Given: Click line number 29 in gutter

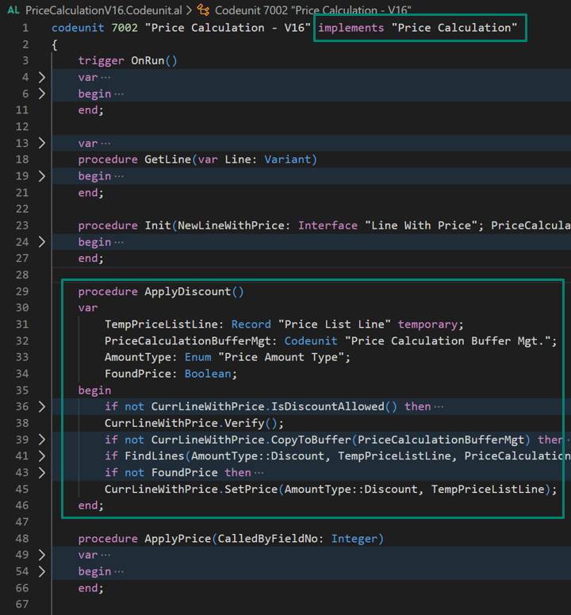Looking at the screenshot, I should click(x=22, y=291).
